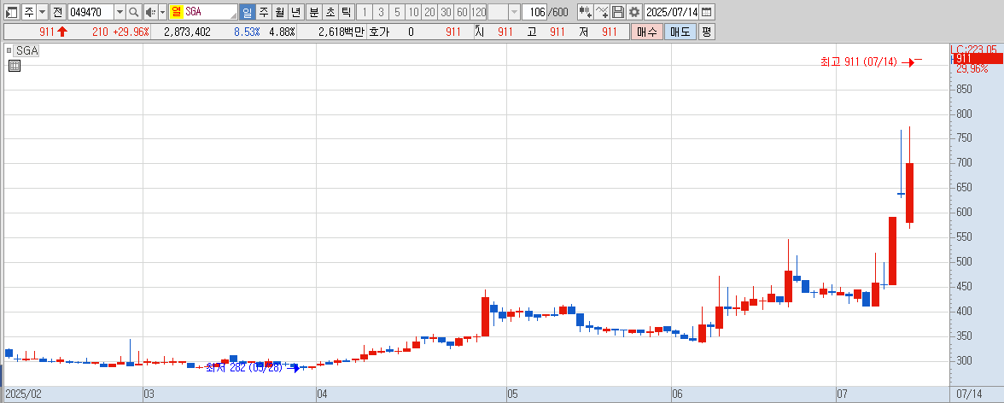Choose the 1 interval button
Image resolution: width=1004 pixels, height=403 pixels.
click(x=365, y=12)
